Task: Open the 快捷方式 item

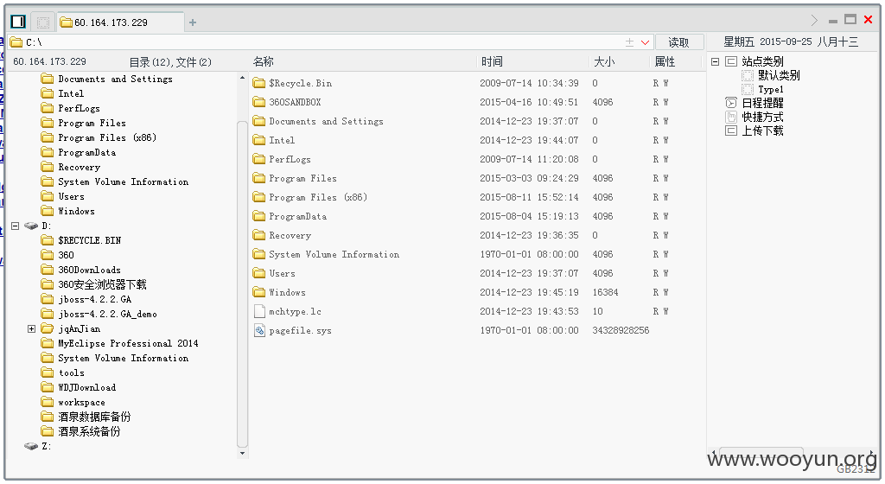Action: click(x=762, y=118)
